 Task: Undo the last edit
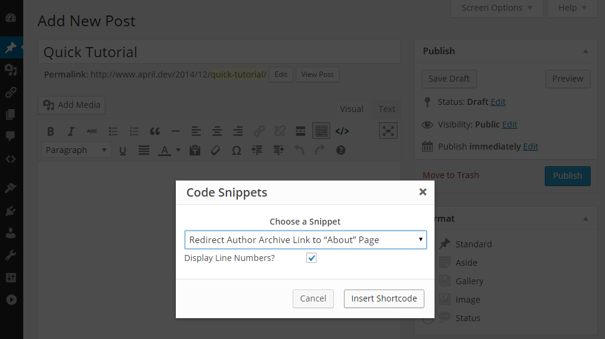pyautogui.click(x=299, y=150)
